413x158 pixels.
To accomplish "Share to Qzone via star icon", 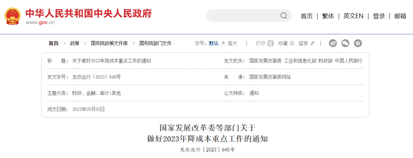I will pyautogui.click(x=358, y=43).
